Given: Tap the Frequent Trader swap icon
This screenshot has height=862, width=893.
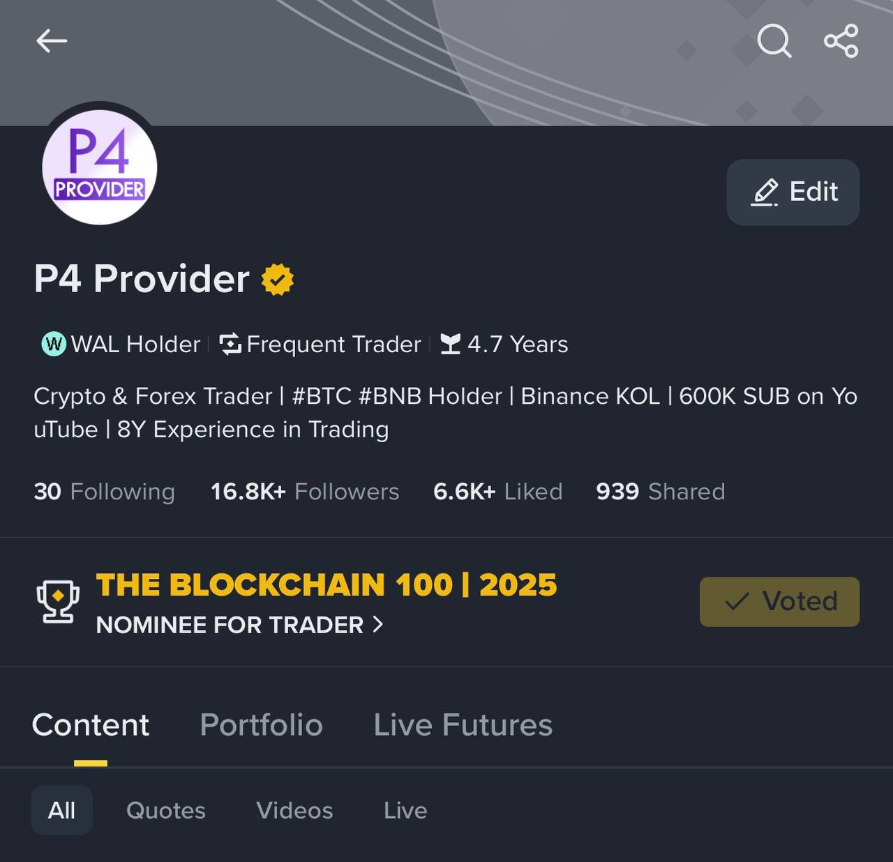Looking at the screenshot, I should click(230, 344).
